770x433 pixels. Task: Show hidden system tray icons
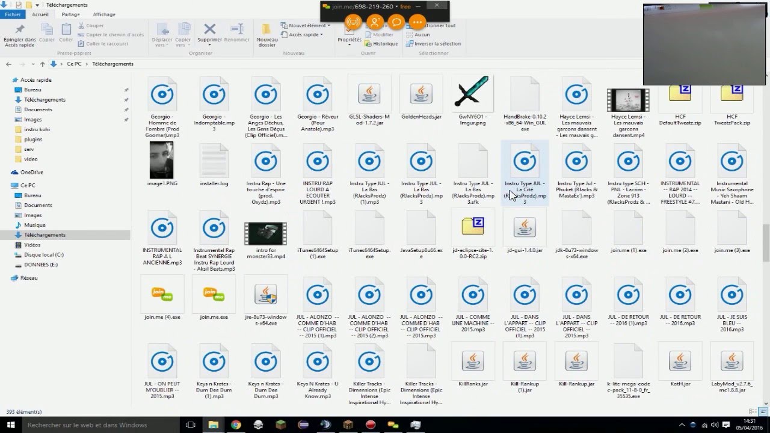pos(682,425)
